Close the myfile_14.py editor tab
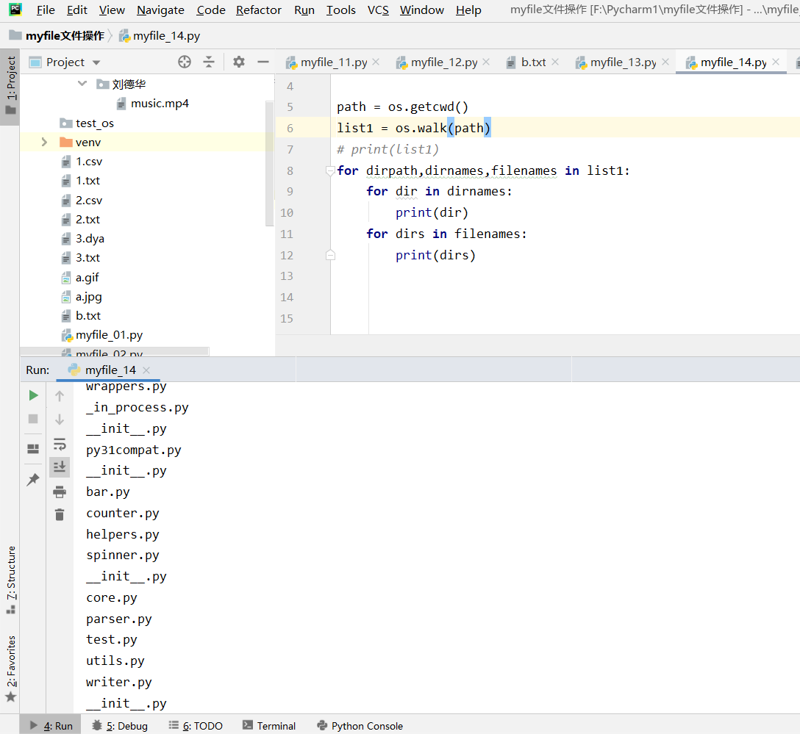 (776, 62)
